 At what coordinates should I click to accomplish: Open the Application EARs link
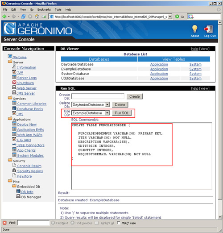[30, 129]
